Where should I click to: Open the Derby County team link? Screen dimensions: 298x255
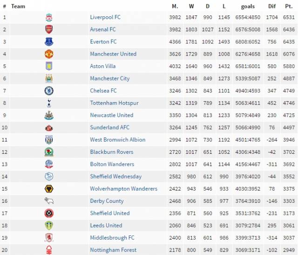click(107, 201)
